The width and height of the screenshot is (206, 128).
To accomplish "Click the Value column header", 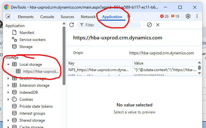I will click(x=165, y=63).
